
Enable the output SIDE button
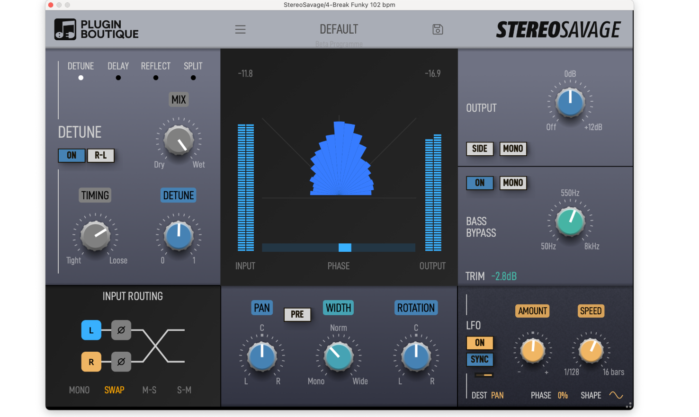tap(480, 149)
